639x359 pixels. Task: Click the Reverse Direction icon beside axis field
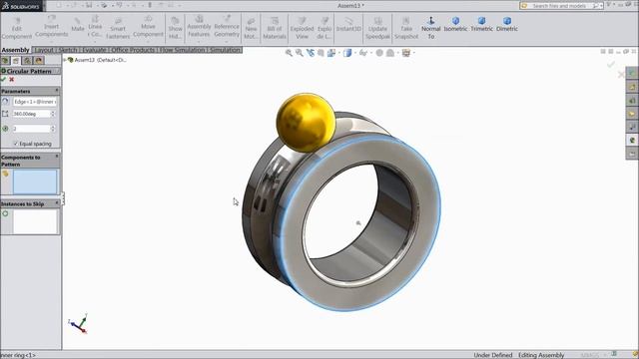pyautogui.click(x=5, y=102)
